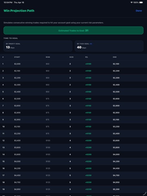This screenshot has width=147, height=196.
Task: Click $75 risk in row 6
Action: pos(47,99)
